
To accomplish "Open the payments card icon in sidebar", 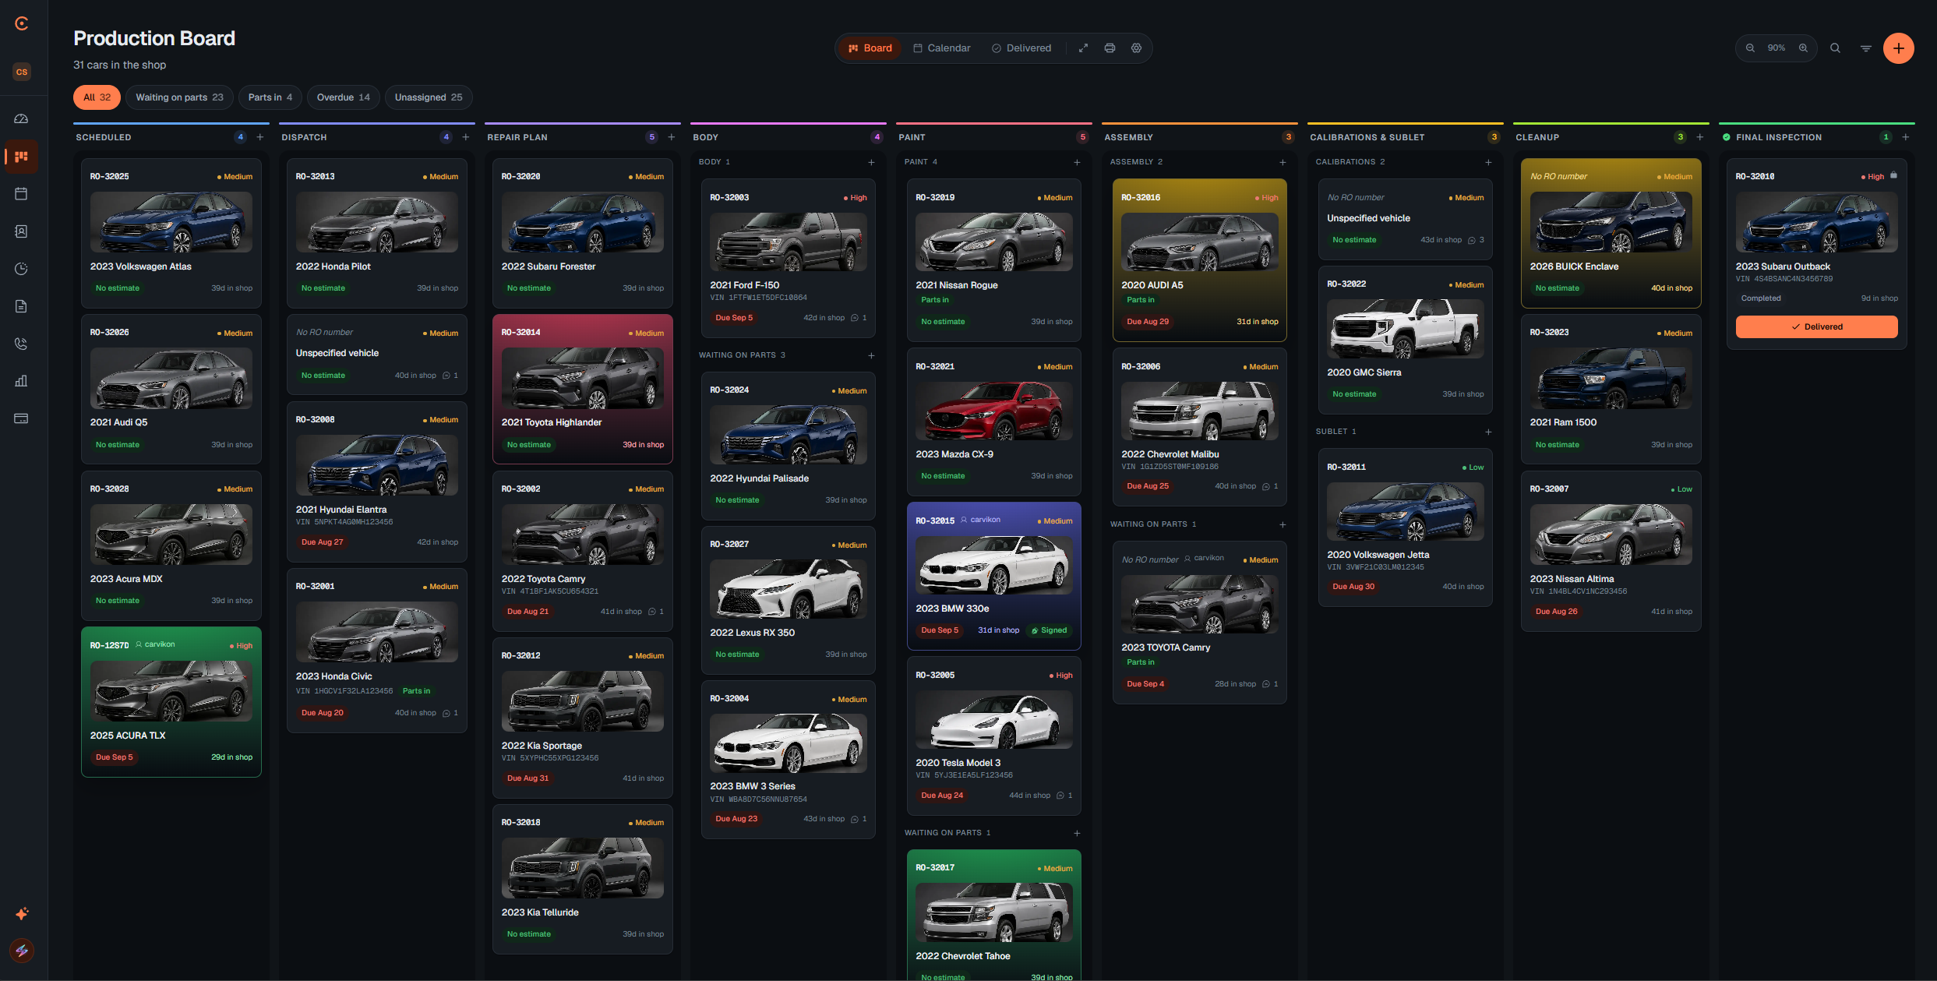I will [x=21, y=418].
